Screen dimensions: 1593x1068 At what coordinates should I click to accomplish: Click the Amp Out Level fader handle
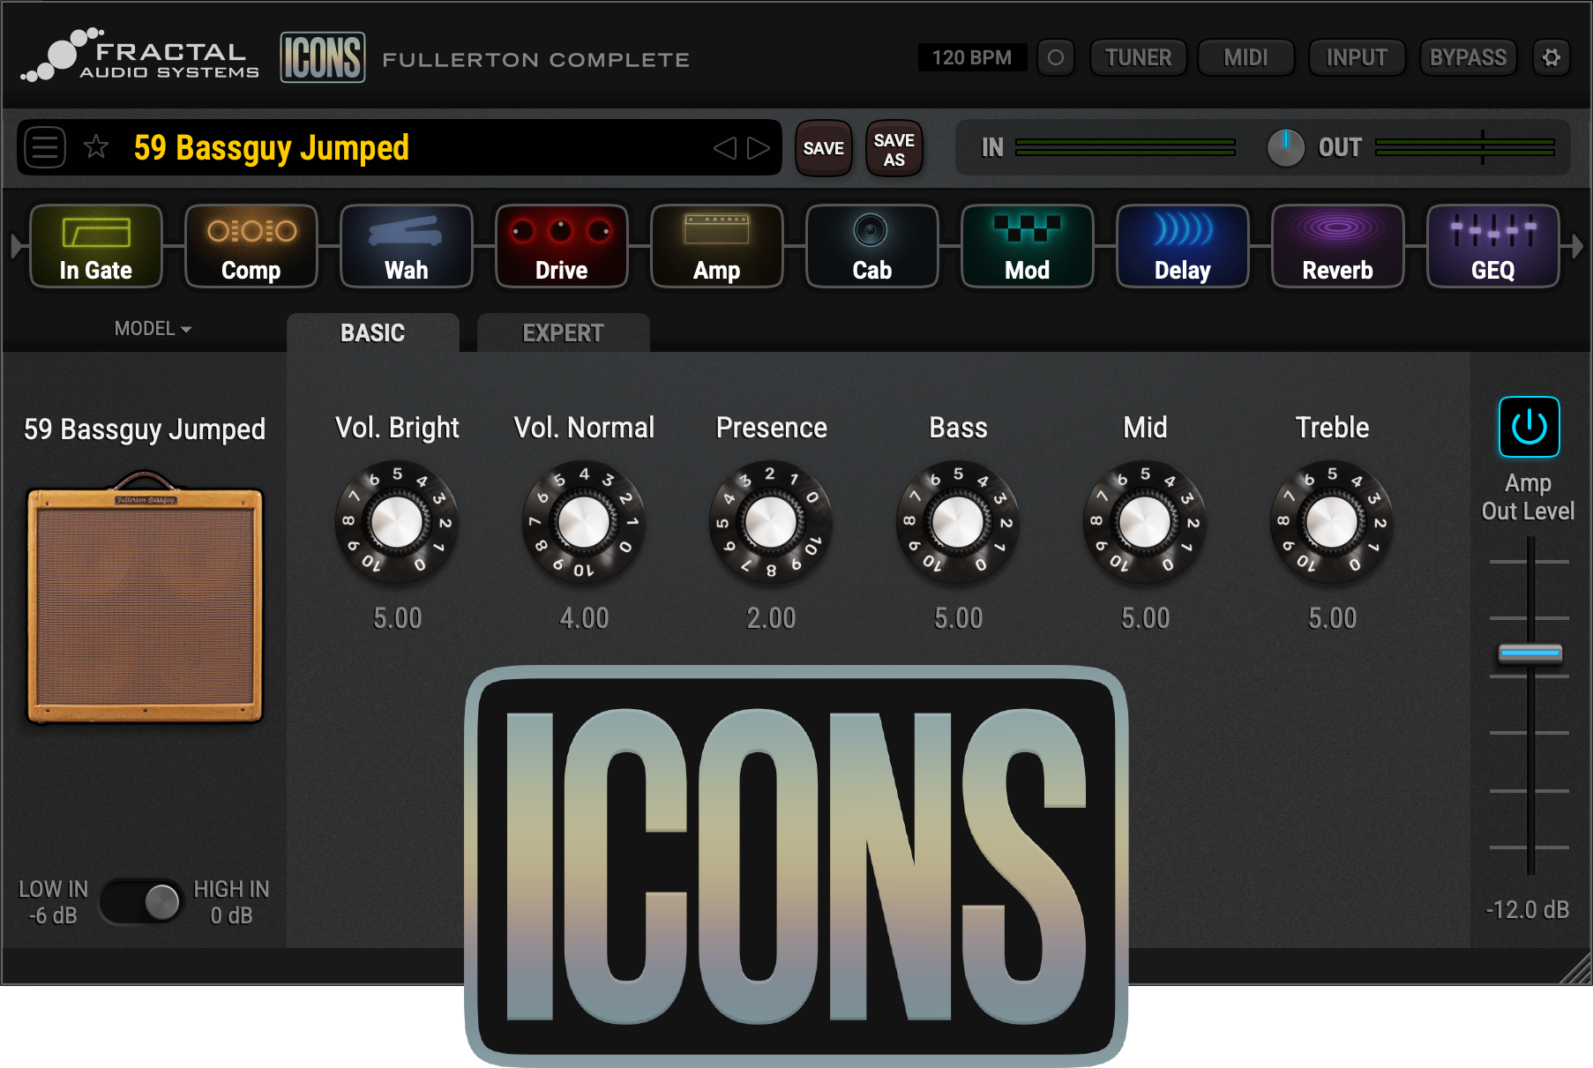(x=1530, y=653)
